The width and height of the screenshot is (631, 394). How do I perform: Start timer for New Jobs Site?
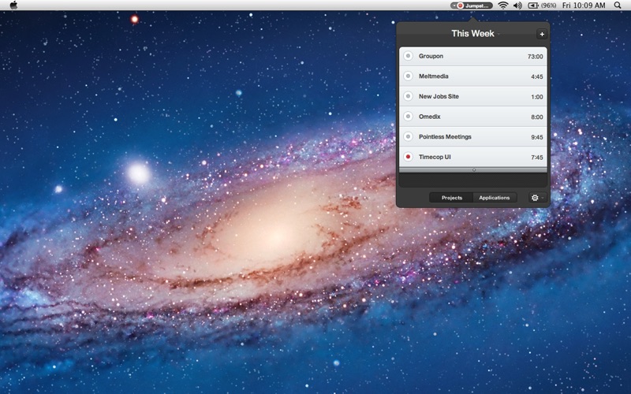408,96
